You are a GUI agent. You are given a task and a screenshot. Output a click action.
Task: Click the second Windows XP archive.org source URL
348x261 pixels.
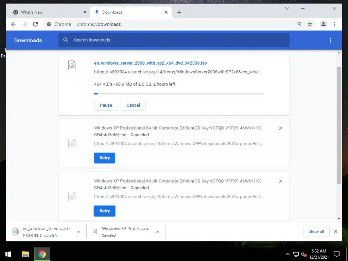tap(178, 197)
